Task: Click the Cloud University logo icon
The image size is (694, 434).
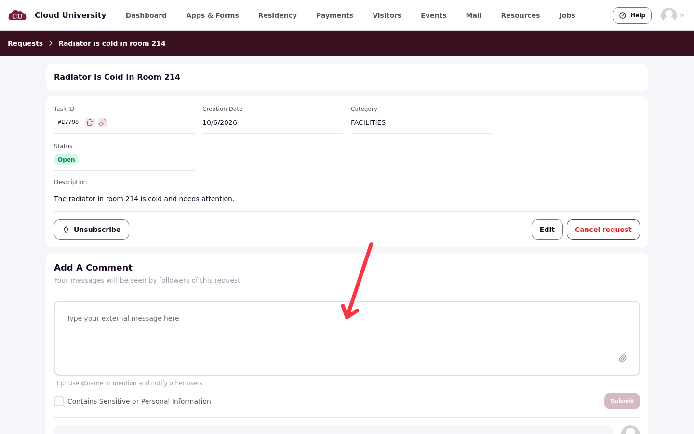Action: pos(17,15)
